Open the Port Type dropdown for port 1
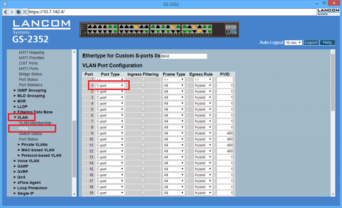 click(x=110, y=85)
